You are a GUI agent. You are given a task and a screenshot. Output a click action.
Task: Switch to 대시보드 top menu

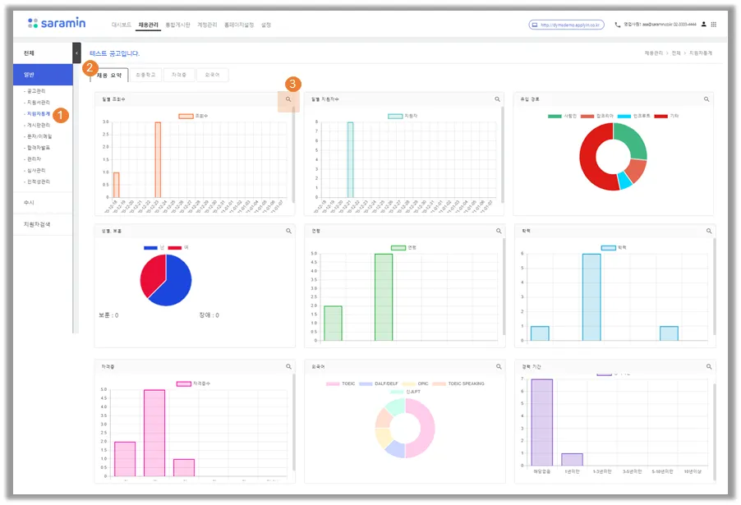click(122, 25)
